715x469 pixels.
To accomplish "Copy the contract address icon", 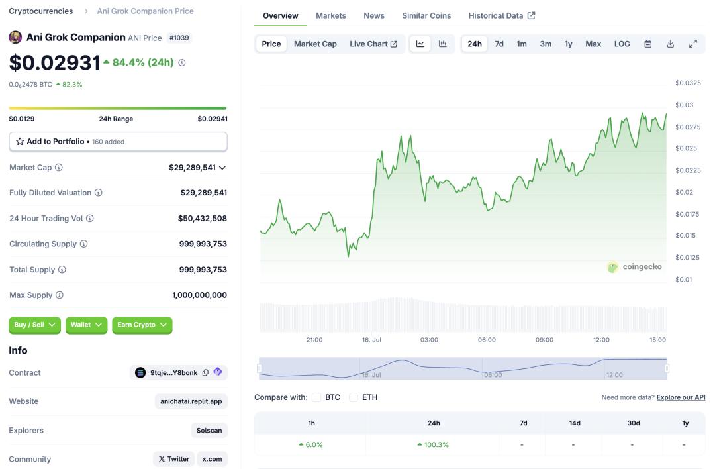I will click(x=205, y=373).
